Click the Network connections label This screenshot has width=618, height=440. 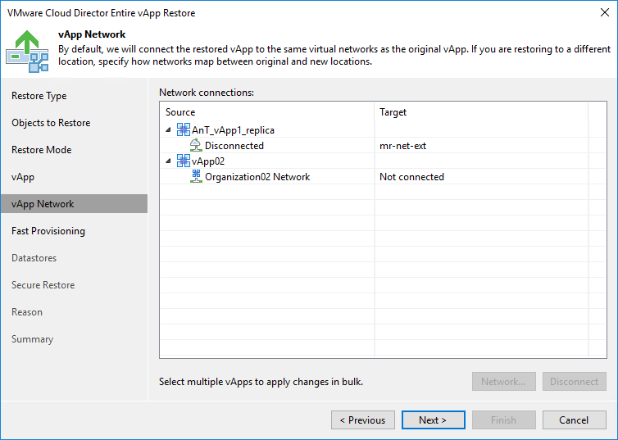tap(207, 93)
